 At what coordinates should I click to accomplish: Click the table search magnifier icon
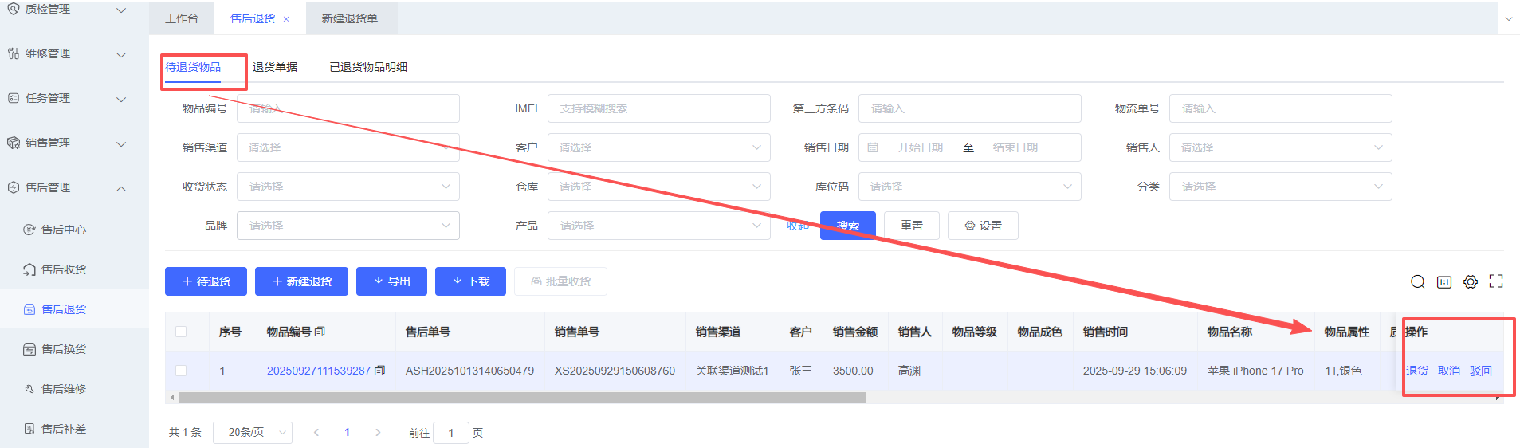(x=1417, y=281)
